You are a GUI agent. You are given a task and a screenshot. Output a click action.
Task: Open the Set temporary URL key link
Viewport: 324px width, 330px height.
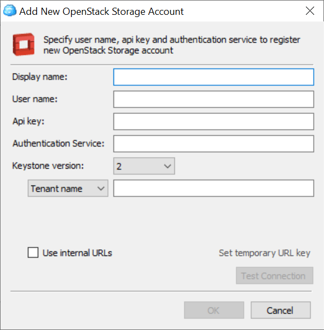click(x=265, y=253)
